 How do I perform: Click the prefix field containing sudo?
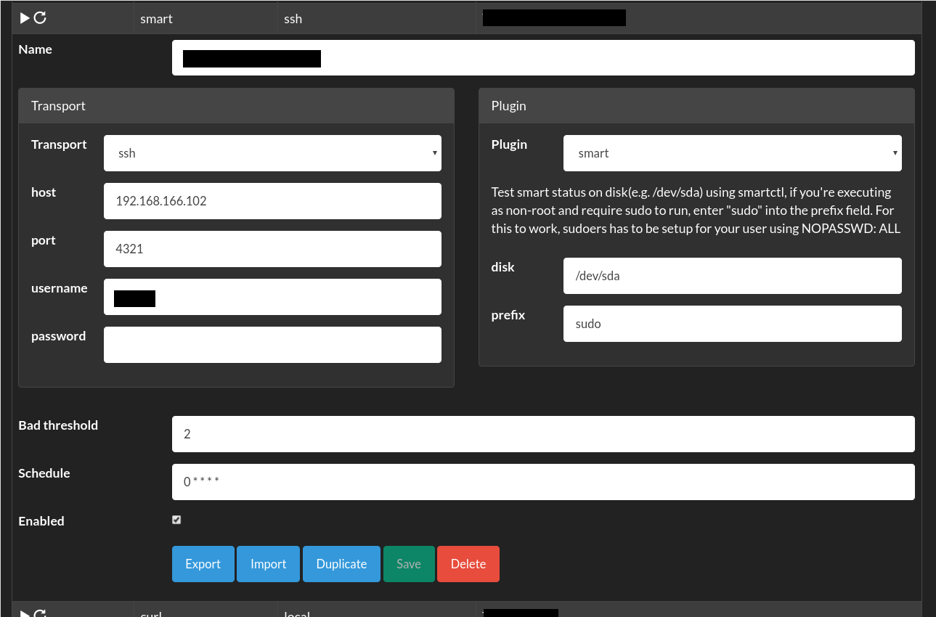[x=732, y=324]
